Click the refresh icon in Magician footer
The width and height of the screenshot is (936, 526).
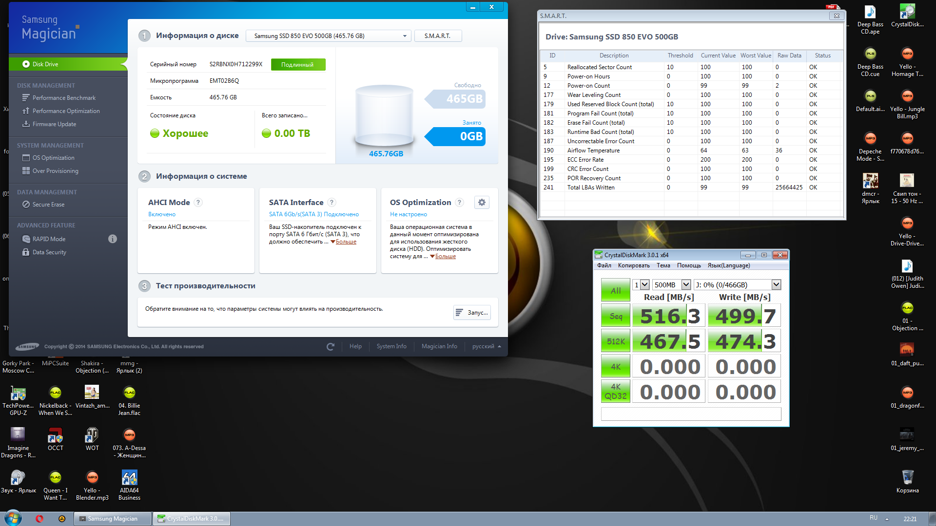click(331, 347)
